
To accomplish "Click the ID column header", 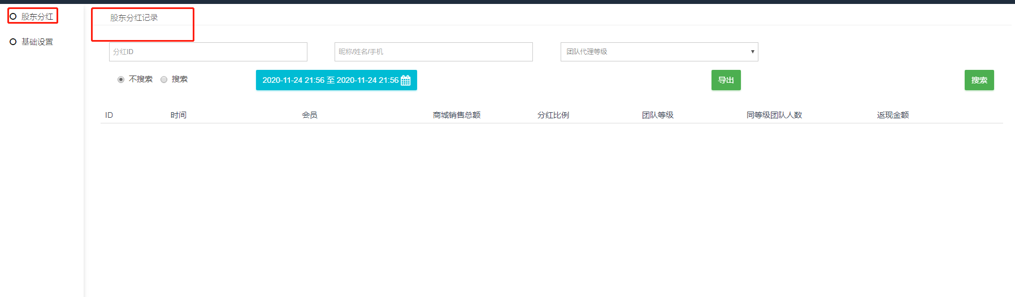I will pyautogui.click(x=109, y=115).
